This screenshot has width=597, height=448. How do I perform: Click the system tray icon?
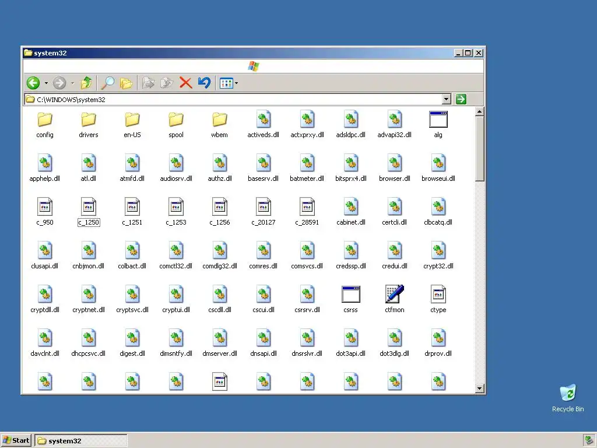[589, 441]
